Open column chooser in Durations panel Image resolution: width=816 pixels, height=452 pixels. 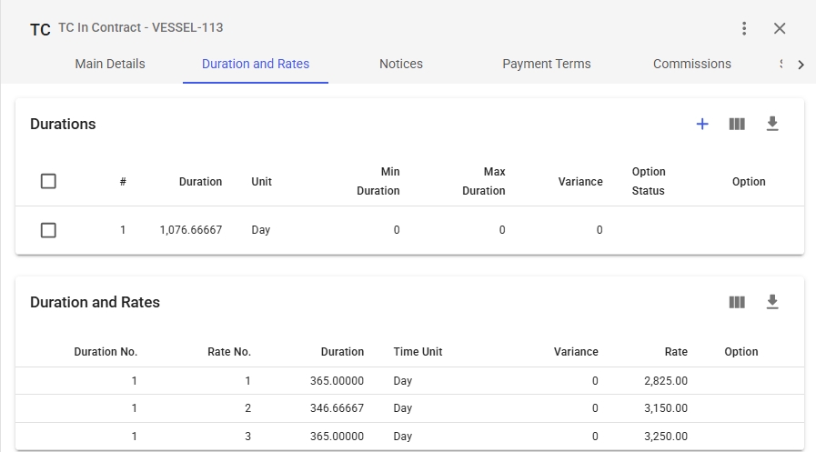pos(737,124)
